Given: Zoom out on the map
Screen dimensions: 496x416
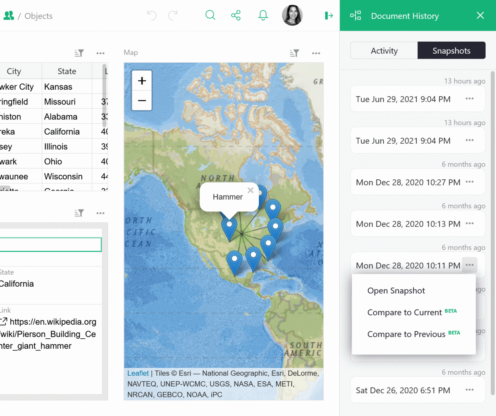Looking at the screenshot, I should tap(142, 100).
